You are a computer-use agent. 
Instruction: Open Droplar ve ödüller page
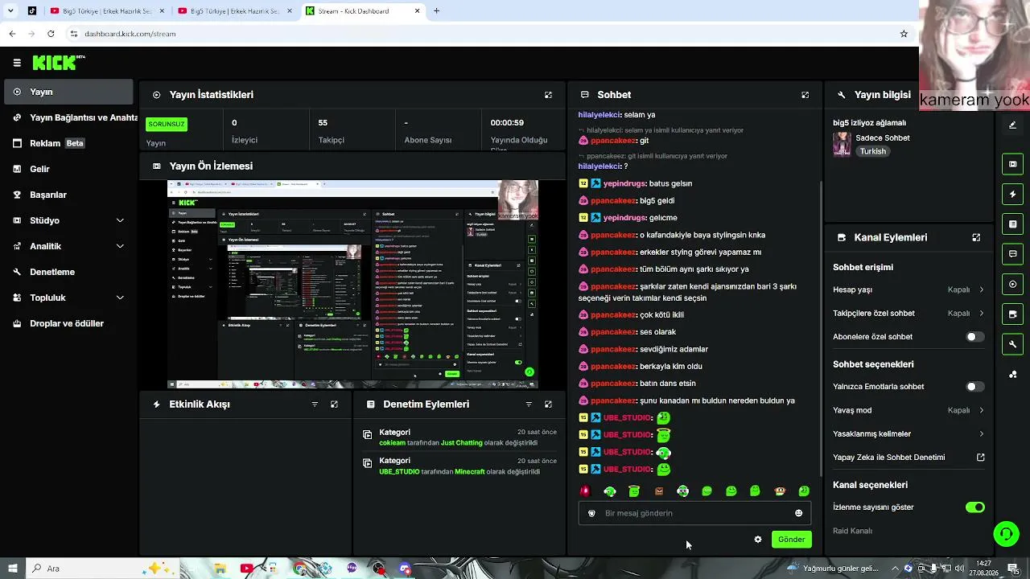point(68,323)
